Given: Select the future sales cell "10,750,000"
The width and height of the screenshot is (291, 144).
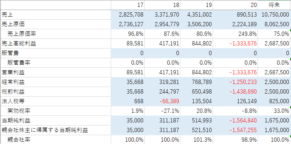Looking at the screenshot, I should click(x=274, y=15).
